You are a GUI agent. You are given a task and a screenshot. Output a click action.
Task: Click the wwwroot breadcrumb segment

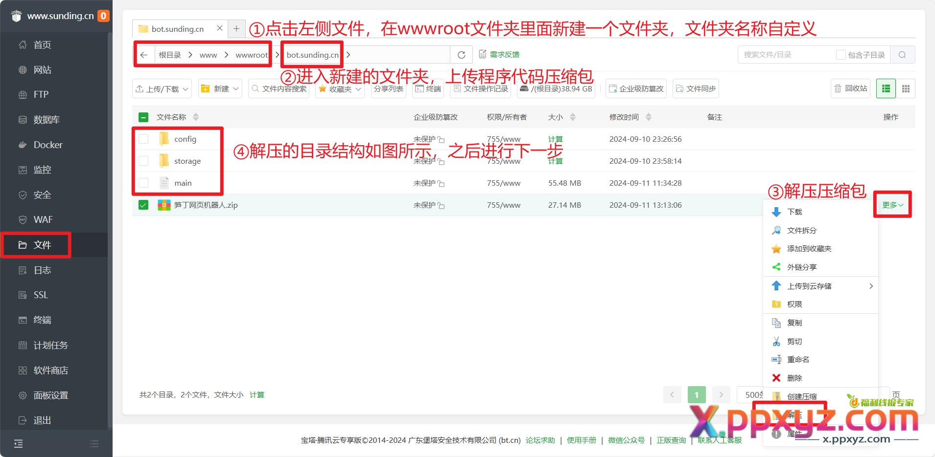pos(252,55)
